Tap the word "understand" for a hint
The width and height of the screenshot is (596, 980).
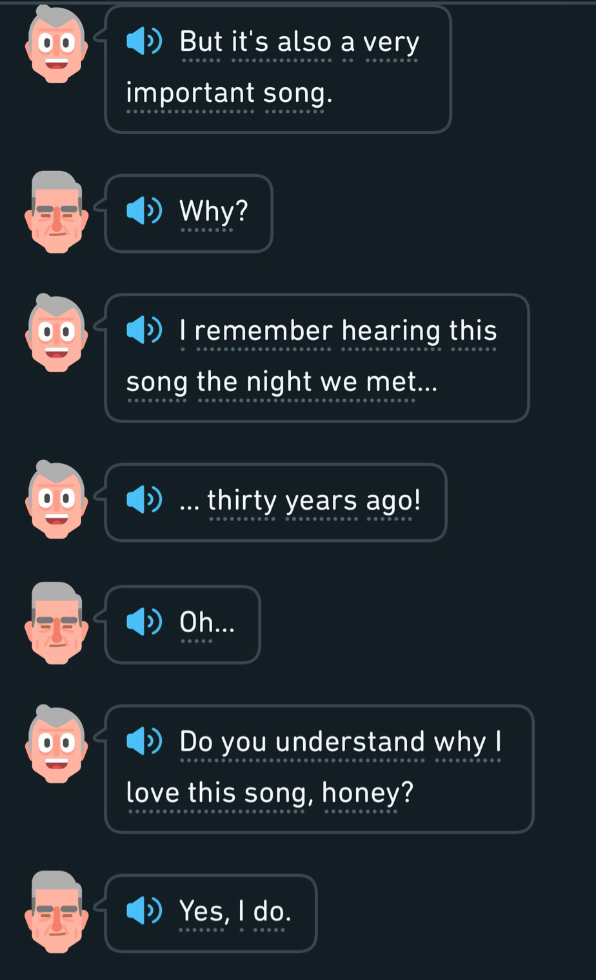[x=350, y=742]
